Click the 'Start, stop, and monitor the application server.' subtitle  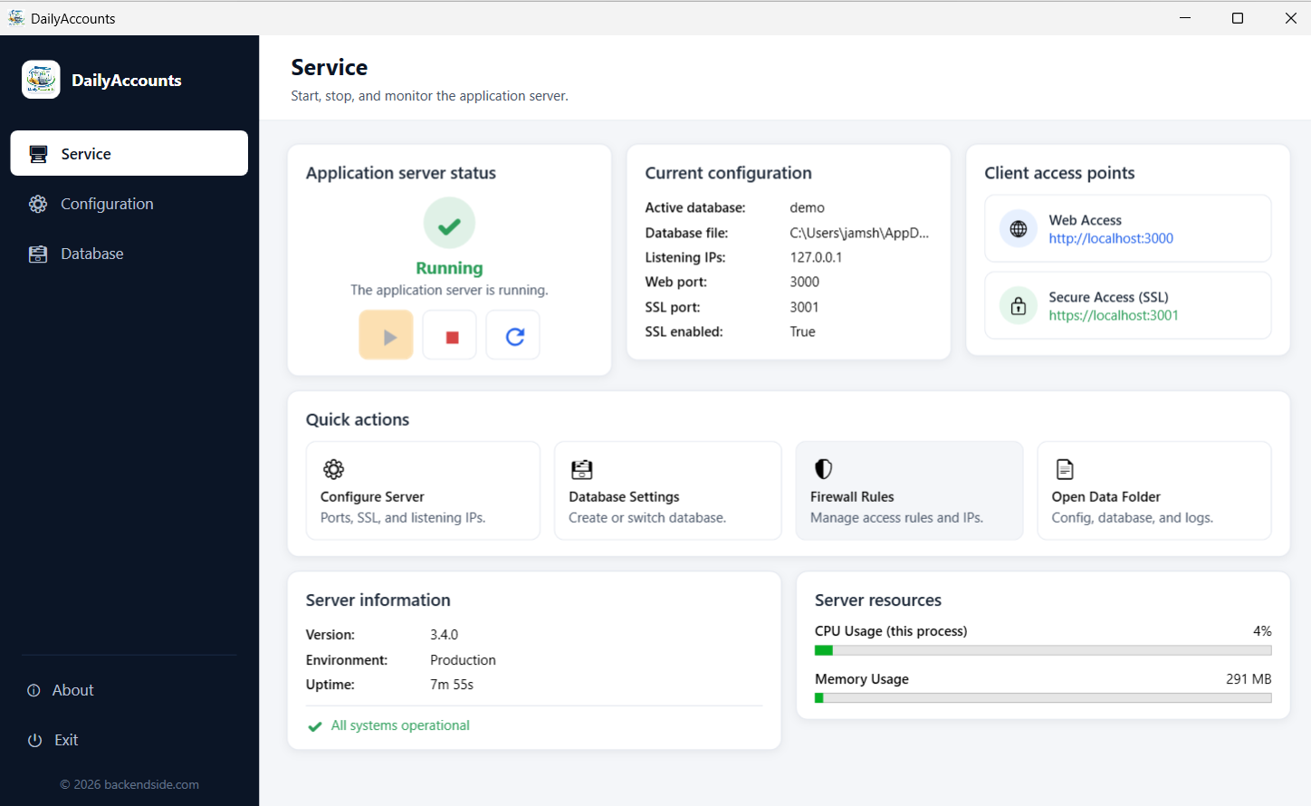[429, 96]
